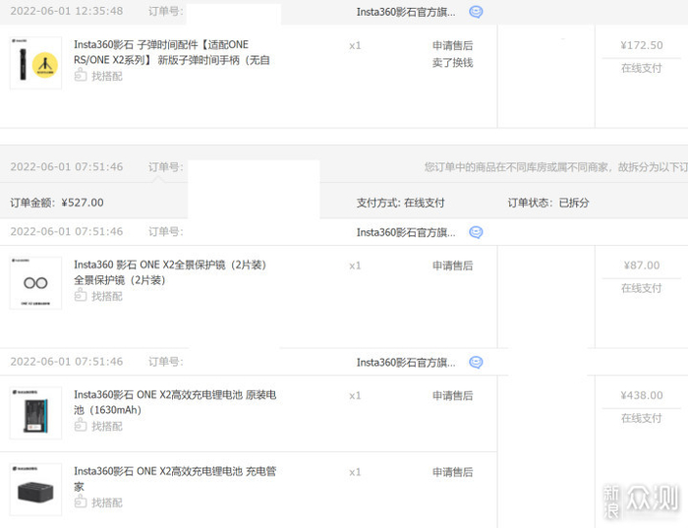The image size is (688, 528).
Task: Click 找搭配 icon under 全景保护镜 item
Action: (81, 296)
